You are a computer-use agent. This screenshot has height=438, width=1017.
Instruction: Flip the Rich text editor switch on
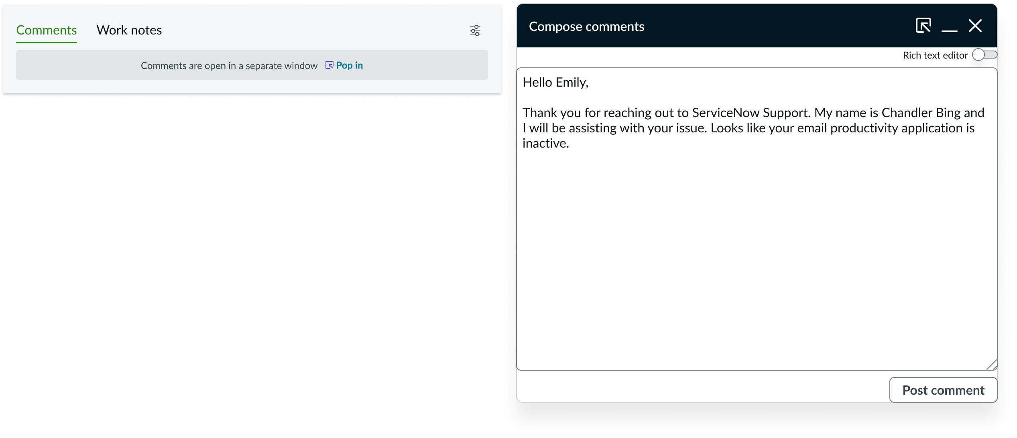point(984,55)
